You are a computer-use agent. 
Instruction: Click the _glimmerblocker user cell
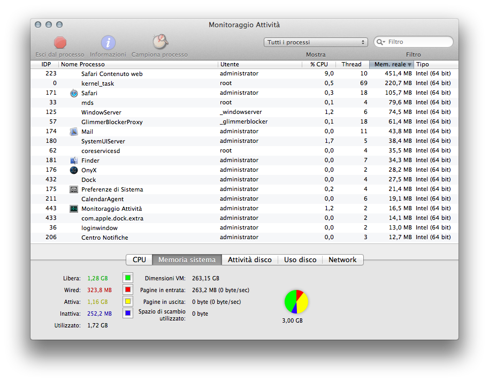point(243,121)
